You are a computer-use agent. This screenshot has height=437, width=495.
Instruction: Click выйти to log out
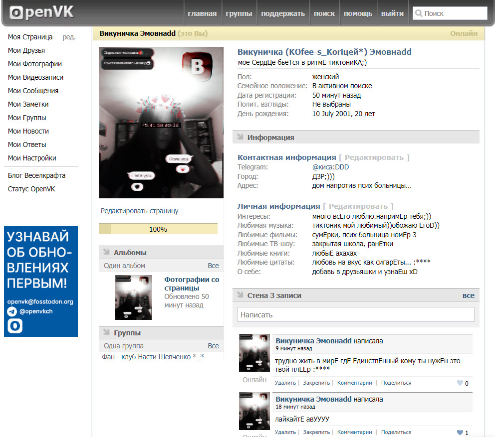coord(392,13)
